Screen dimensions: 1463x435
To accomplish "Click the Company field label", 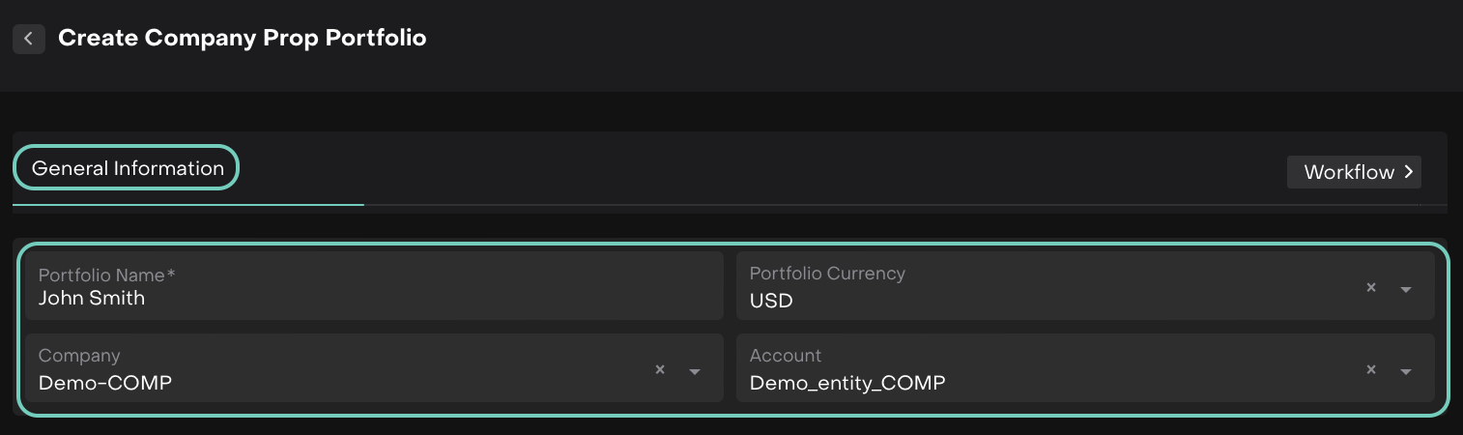I will (x=79, y=356).
